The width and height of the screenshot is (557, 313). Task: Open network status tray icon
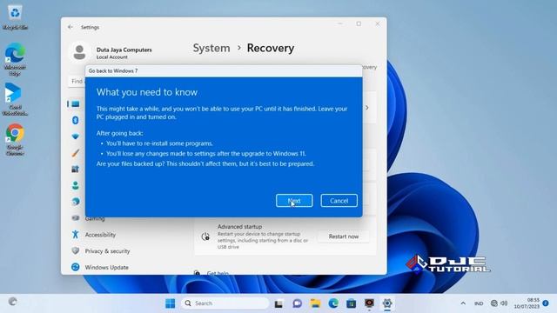tap(493, 303)
